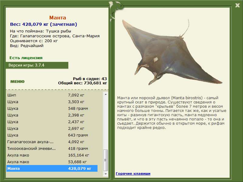Click the Общий вес: 730,681 кг text
This screenshot has height=182, width=243.
point(82,83)
